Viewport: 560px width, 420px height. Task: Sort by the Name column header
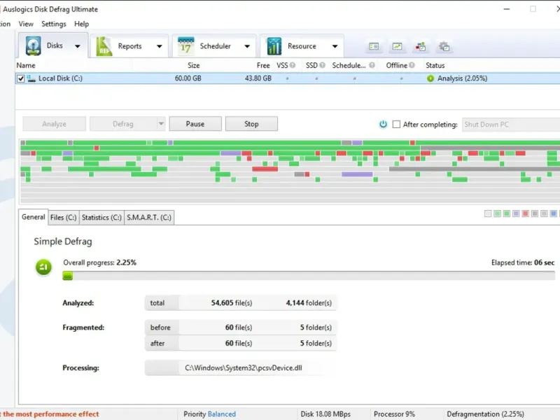click(26, 65)
